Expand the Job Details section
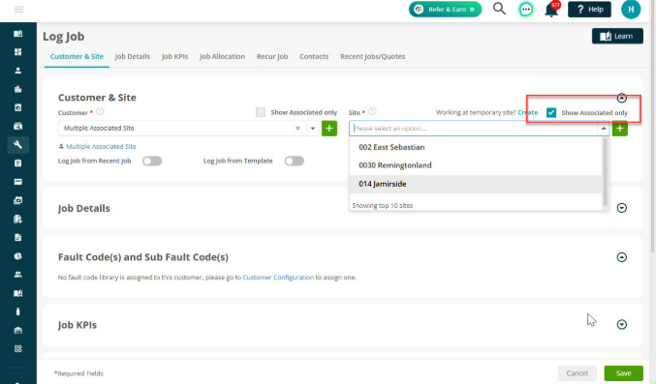 click(622, 208)
